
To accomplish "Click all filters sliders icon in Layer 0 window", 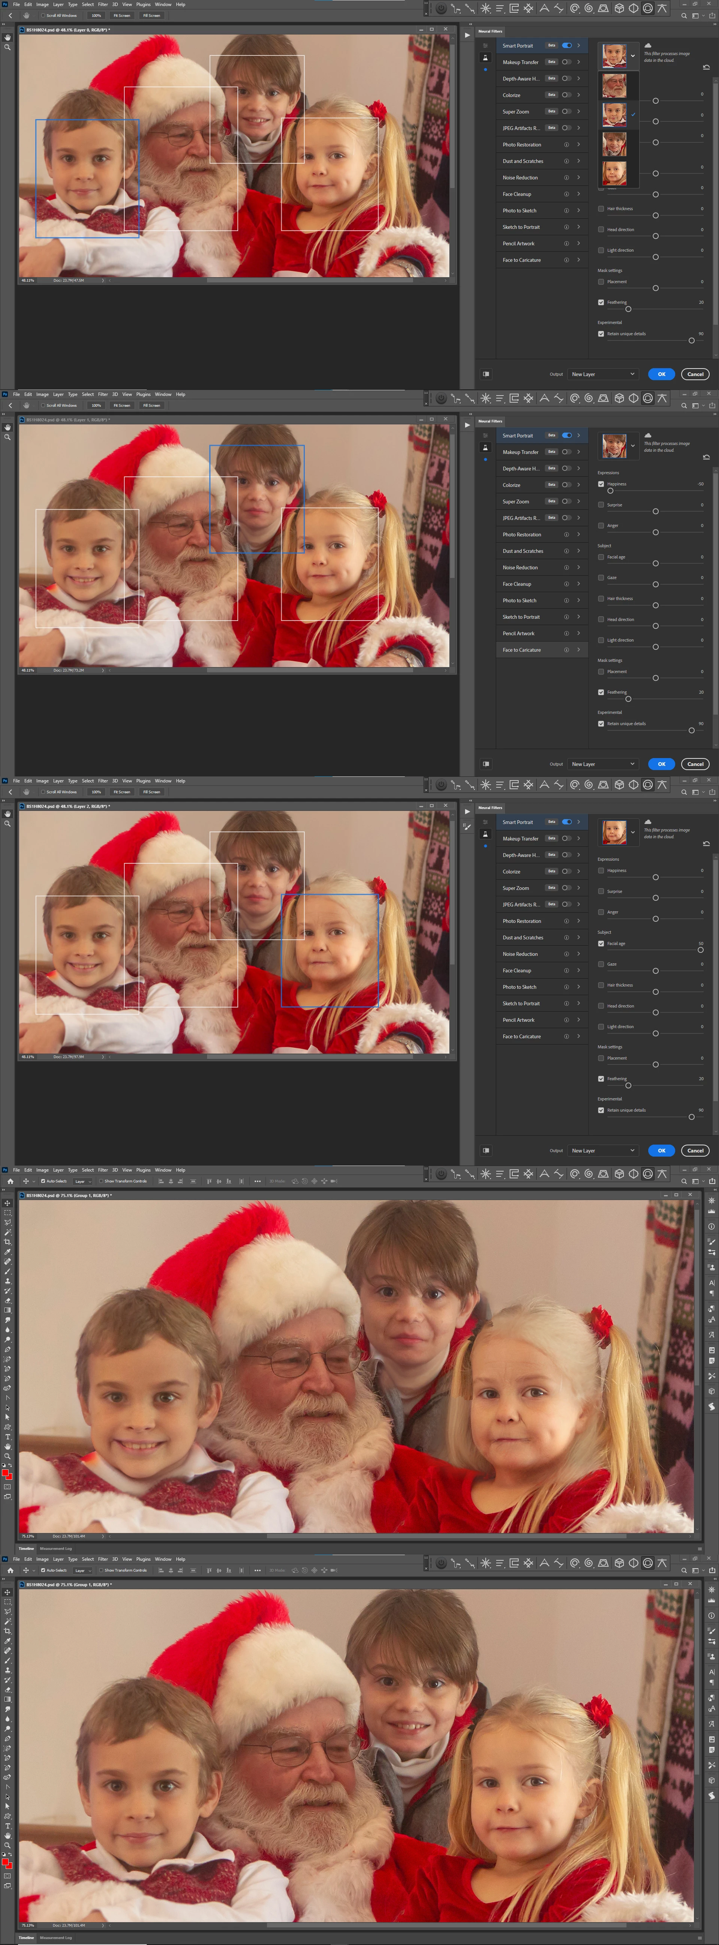I will pyautogui.click(x=485, y=46).
